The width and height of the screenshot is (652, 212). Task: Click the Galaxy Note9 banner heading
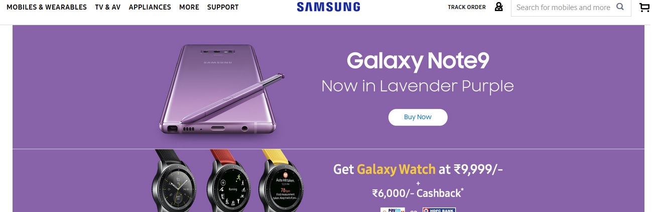click(418, 61)
